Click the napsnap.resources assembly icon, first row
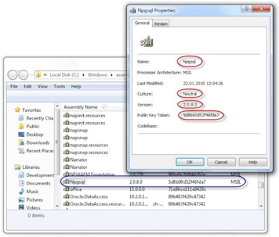Screen dimensions: 279x237 click(66, 145)
